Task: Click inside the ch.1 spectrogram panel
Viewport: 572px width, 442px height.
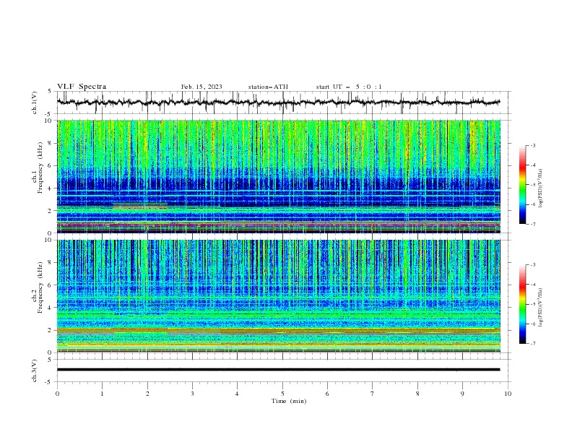Action: click(x=279, y=176)
